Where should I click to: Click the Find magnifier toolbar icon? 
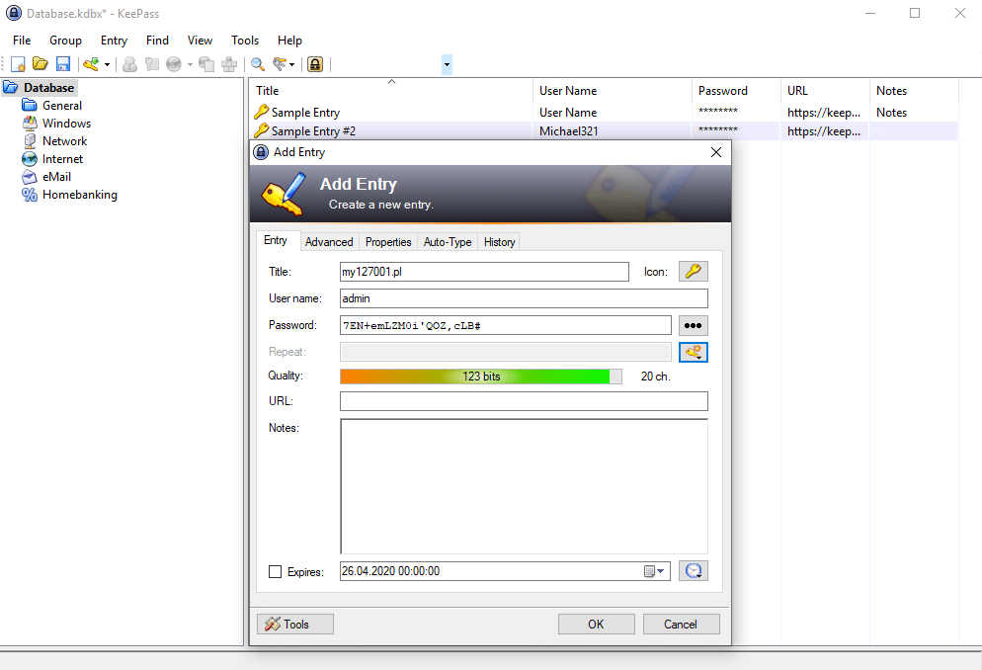coord(258,64)
